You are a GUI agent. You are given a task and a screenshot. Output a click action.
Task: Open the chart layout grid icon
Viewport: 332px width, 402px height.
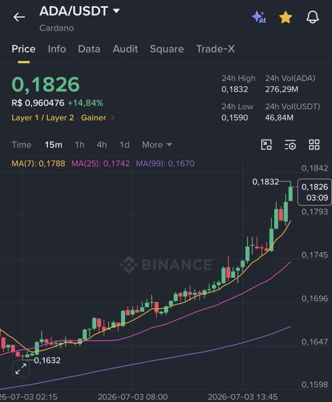tap(314, 145)
